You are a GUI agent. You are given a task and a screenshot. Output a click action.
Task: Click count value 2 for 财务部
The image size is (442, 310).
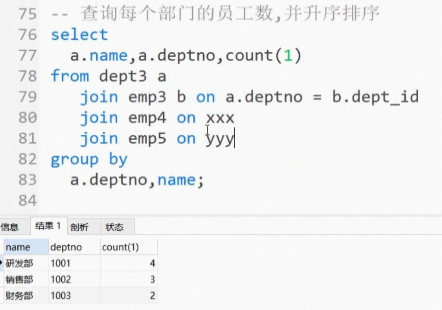pos(129,296)
